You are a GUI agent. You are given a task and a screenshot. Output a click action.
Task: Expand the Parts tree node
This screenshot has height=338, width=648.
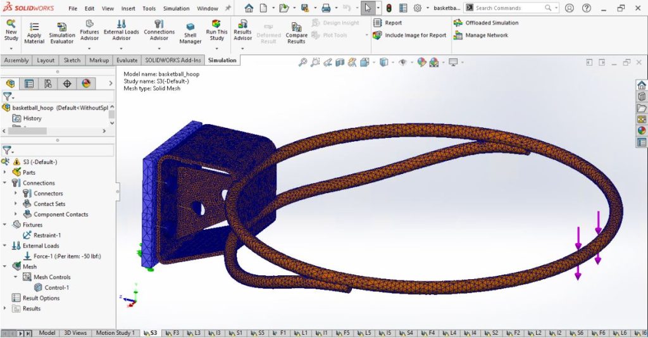click(x=6, y=172)
